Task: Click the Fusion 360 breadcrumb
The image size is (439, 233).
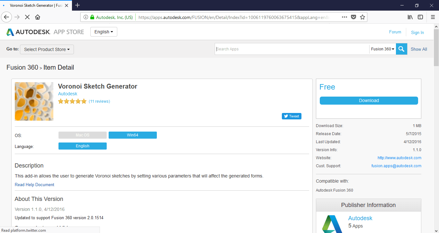Action: click(x=22, y=67)
